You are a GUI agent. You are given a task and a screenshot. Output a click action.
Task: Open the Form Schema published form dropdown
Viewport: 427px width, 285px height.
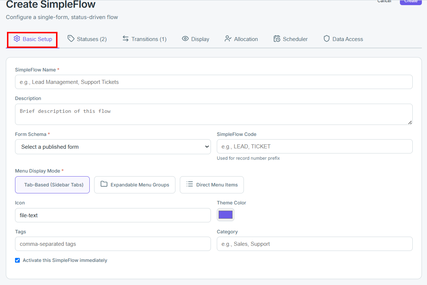[113, 147]
